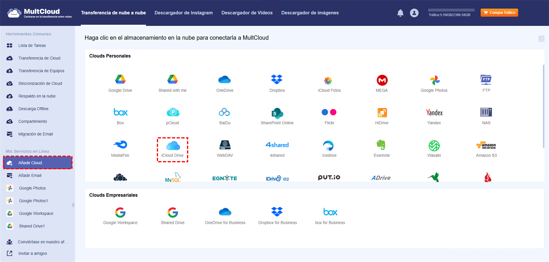Select the MEGA cloud icon

click(x=382, y=81)
